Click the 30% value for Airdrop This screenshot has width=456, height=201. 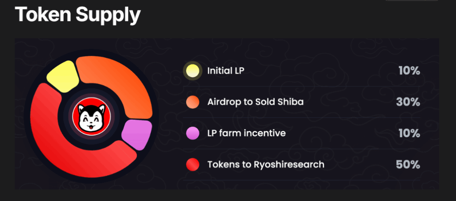pos(408,102)
